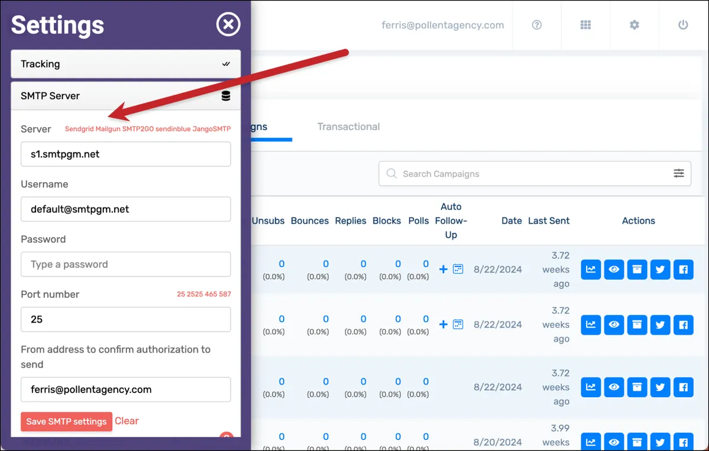
Task: Open the settings gear icon in the header
Action: click(x=635, y=25)
